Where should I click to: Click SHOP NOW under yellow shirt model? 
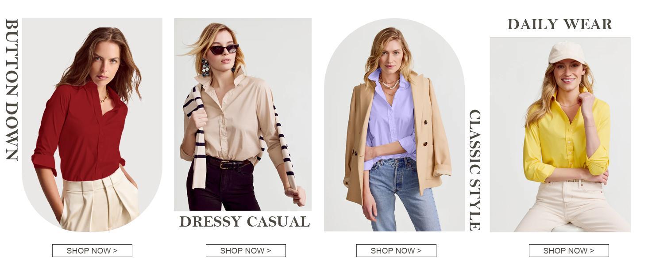(569, 250)
